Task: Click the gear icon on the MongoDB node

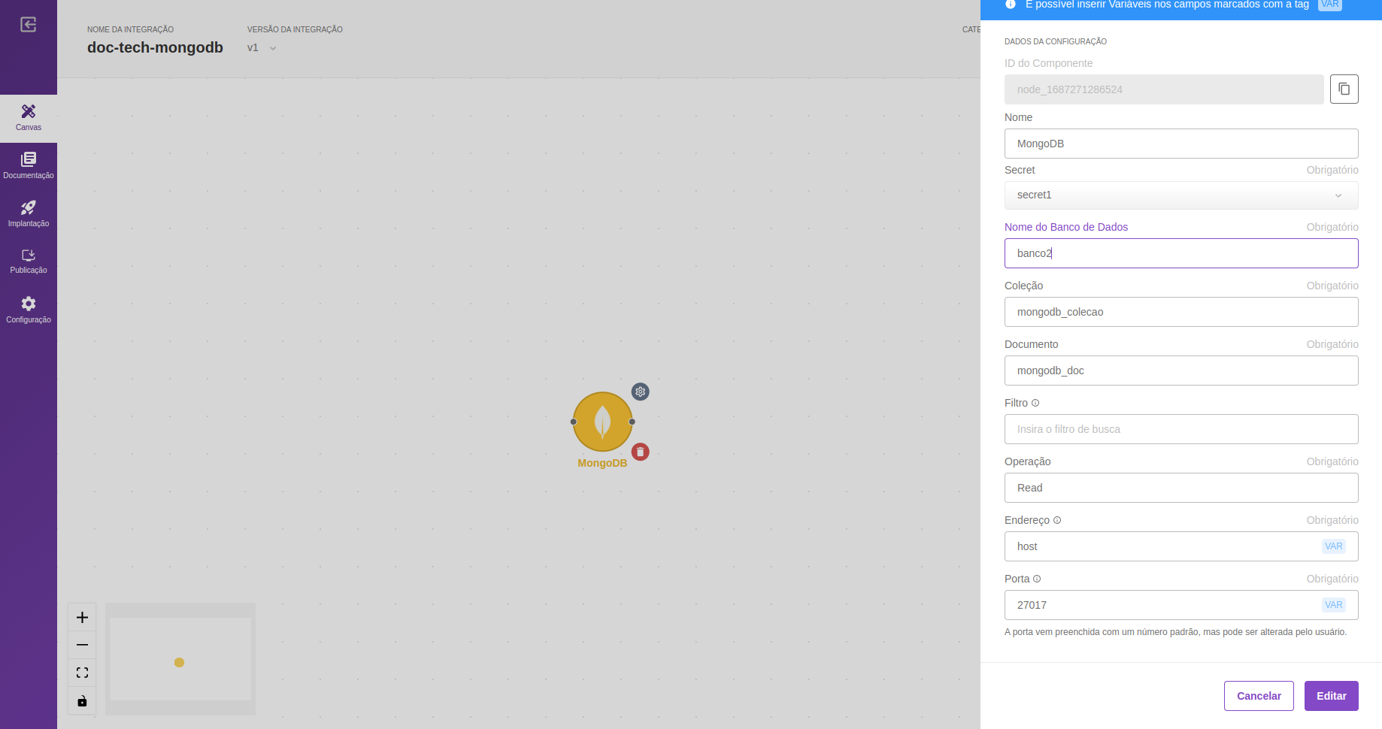Action: 640,392
